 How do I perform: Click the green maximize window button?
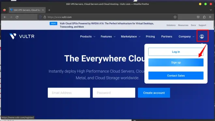tap(206, 4)
